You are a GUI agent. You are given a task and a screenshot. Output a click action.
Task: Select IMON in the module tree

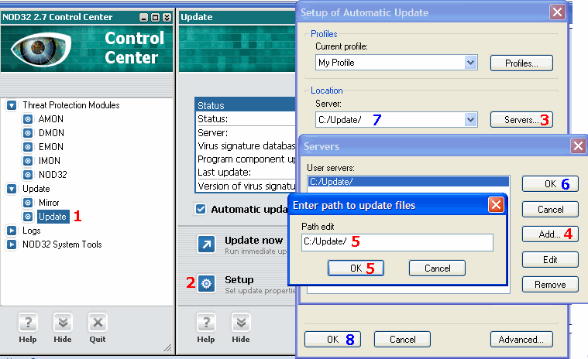pyautogui.click(x=50, y=161)
